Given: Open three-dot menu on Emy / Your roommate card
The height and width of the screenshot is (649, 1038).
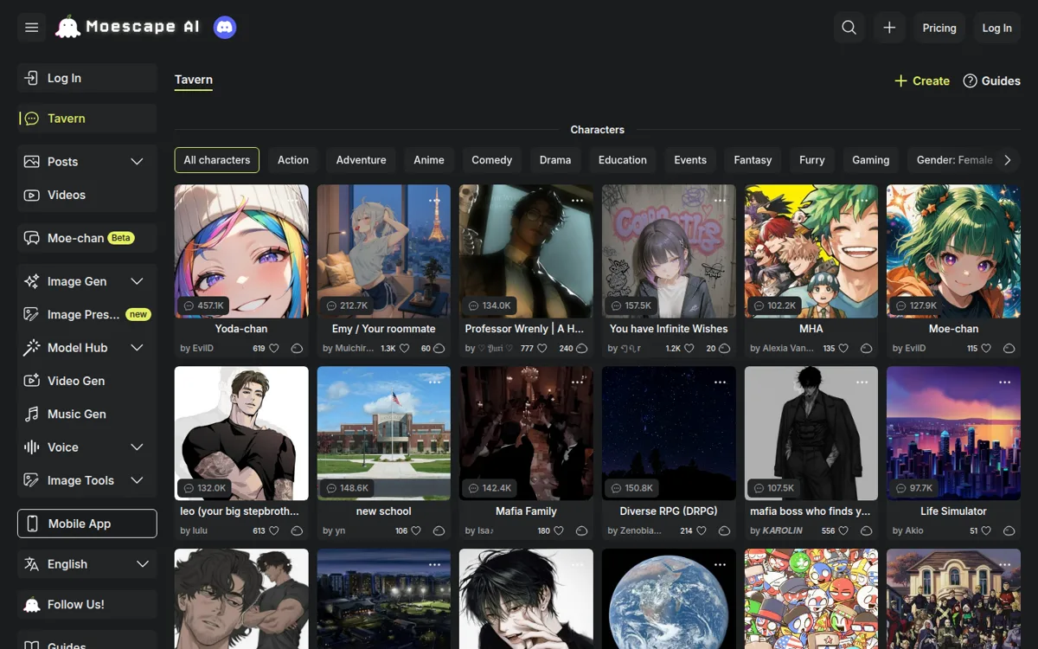Looking at the screenshot, I should coord(435,200).
